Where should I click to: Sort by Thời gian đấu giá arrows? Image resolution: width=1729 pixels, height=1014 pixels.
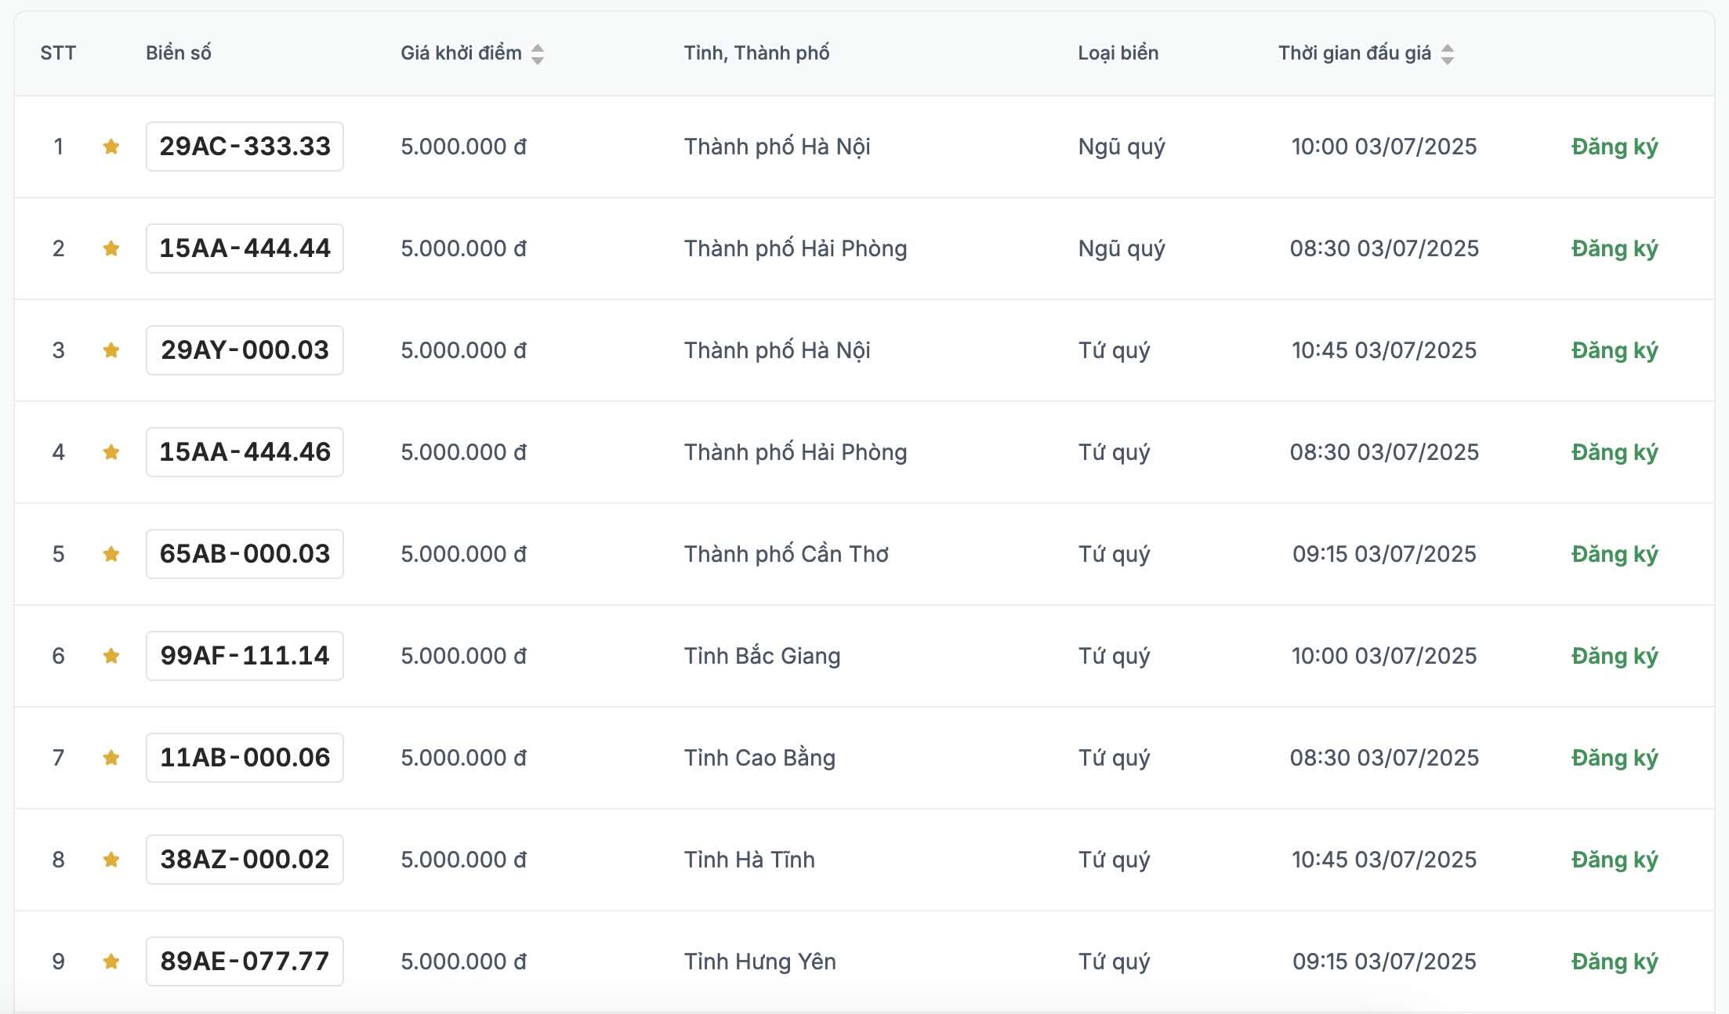pos(1448,54)
